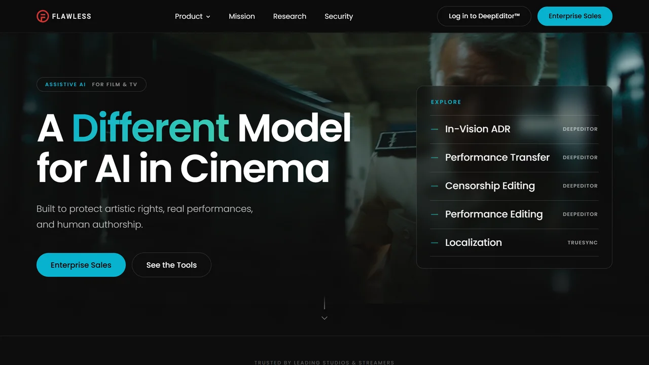The width and height of the screenshot is (649, 365).
Task: Open Localization TrueSync link
Action: point(514,243)
